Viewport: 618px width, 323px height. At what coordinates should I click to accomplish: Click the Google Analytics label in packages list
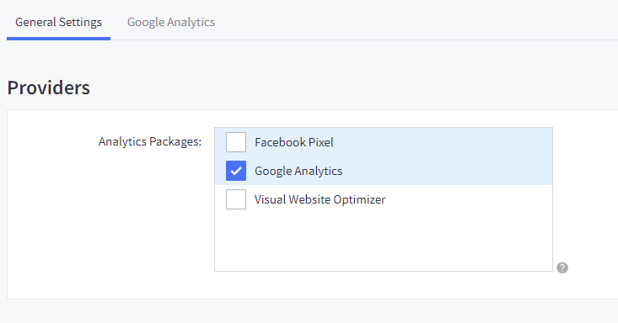298,171
